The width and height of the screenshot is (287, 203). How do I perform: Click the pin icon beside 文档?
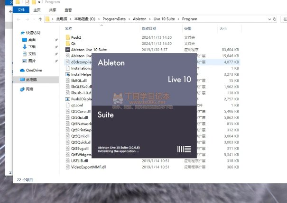coord(56,54)
